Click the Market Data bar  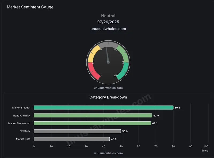72,139
